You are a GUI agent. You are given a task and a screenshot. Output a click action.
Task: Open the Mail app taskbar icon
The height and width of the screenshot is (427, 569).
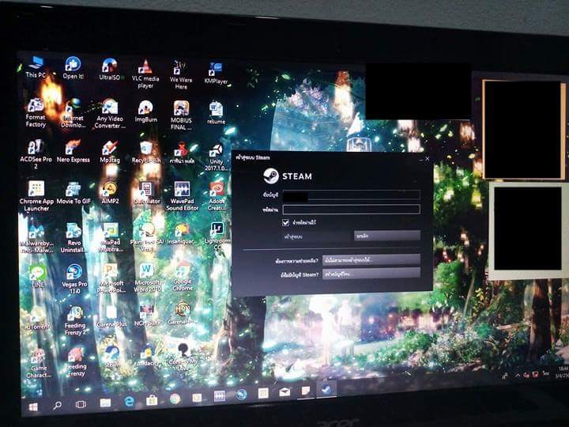pos(284,391)
